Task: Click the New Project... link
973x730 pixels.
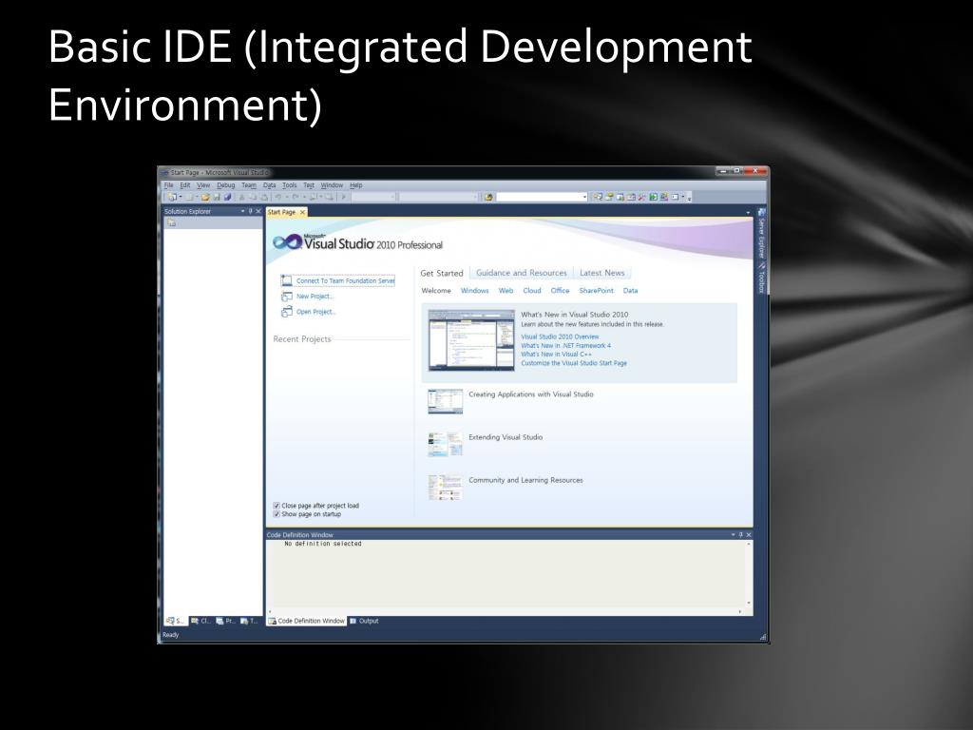Action: click(315, 297)
